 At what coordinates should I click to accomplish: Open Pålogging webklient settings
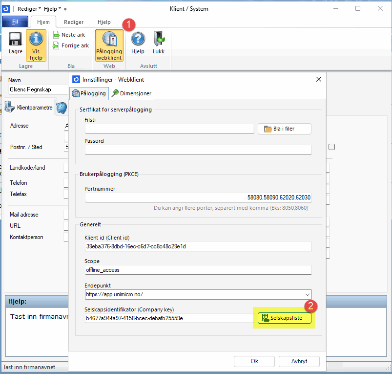[x=109, y=45]
